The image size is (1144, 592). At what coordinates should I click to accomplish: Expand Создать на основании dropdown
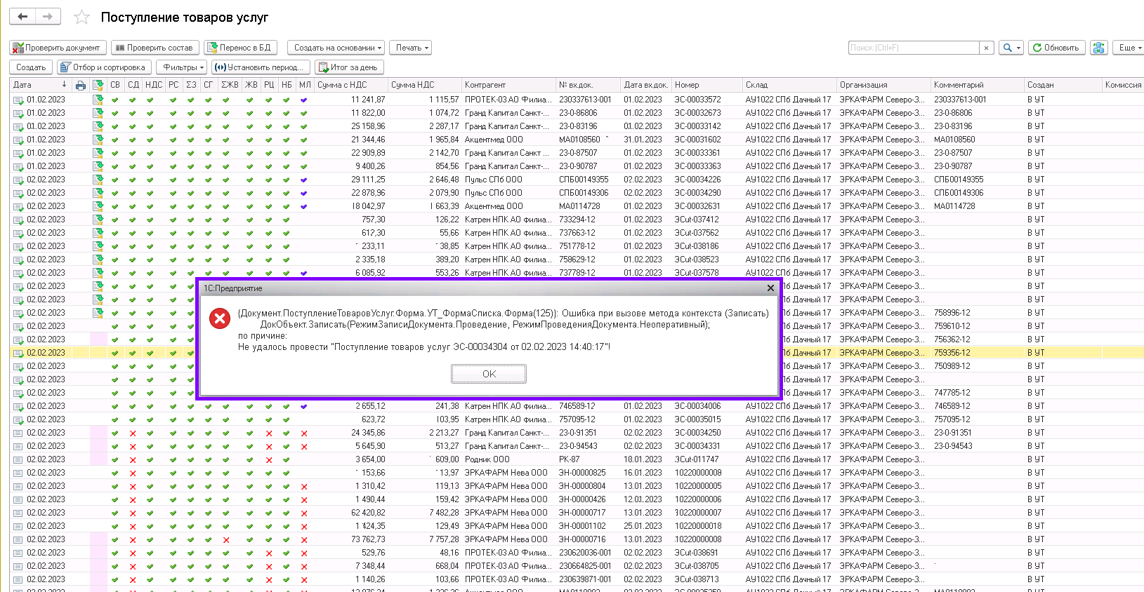click(336, 48)
